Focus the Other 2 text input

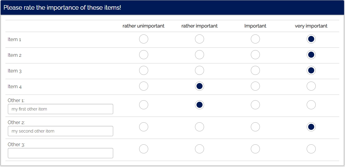click(x=60, y=131)
